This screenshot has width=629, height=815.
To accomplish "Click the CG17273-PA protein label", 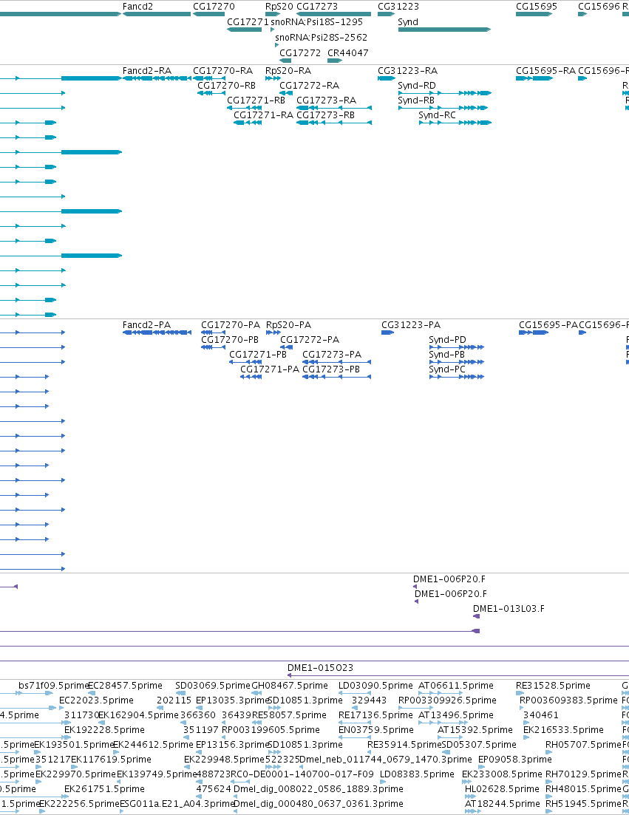I will (x=332, y=355).
